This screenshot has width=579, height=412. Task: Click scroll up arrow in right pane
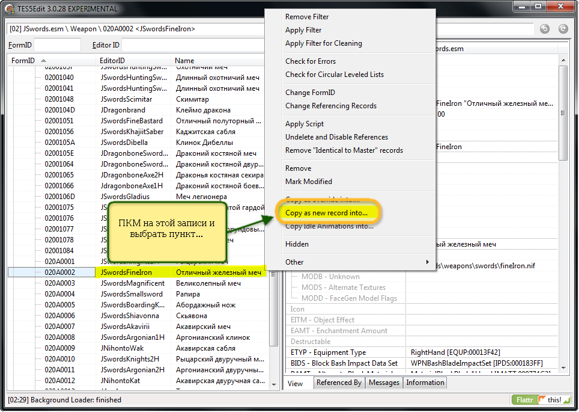point(563,60)
